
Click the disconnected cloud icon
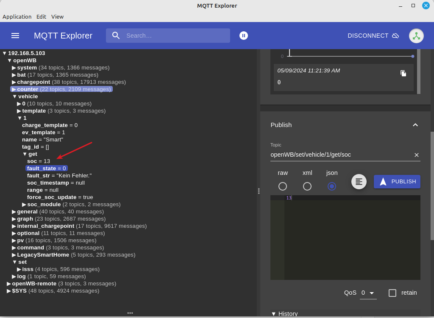[x=395, y=36]
